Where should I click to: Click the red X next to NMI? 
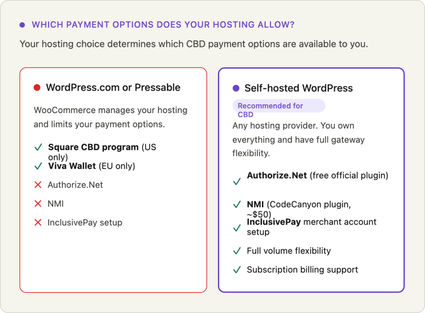tap(38, 204)
